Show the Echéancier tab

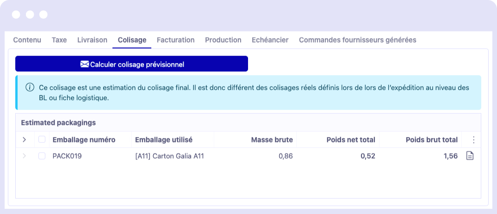pos(270,40)
